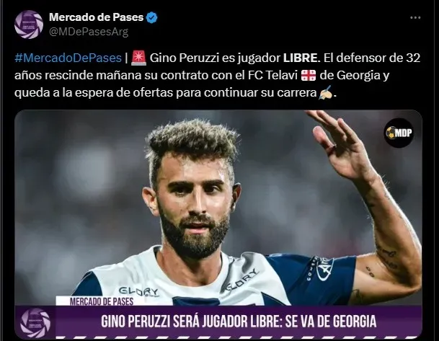Image resolution: width=439 pixels, height=341 pixels.
Task: Click the bold LIBRE word in tweet
Action: point(300,58)
